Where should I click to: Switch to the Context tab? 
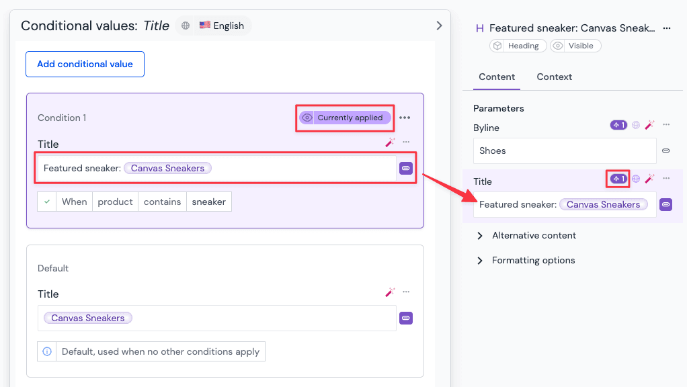pos(555,77)
